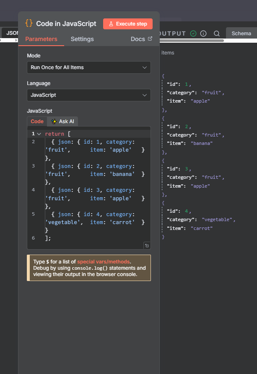Click the expand code editor icon
The height and width of the screenshot is (374, 257).
pos(146,245)
